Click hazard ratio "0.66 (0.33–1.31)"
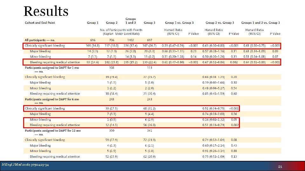Viewport: 305px width, 171px height. pos(173,51)
